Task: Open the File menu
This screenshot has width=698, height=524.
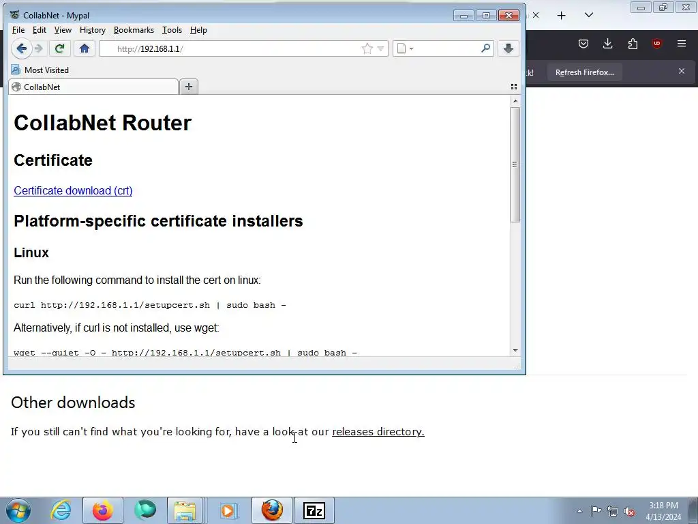Action: click(x=18, y=30)
